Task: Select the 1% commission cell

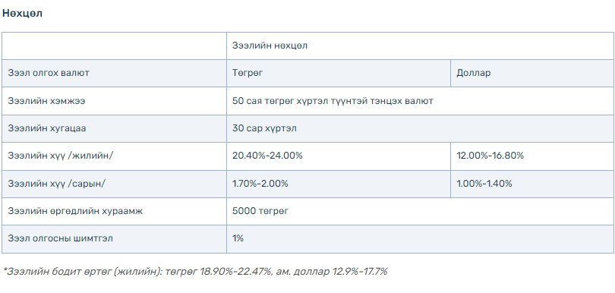Action: (x=420, y=239)
